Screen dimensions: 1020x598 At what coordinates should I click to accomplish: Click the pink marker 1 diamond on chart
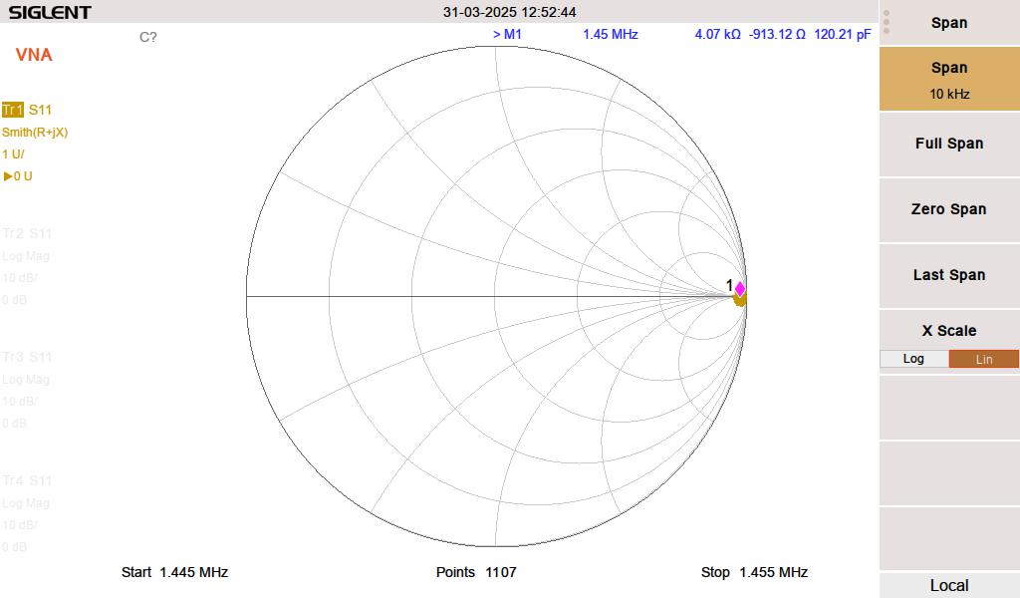(739, 289)
